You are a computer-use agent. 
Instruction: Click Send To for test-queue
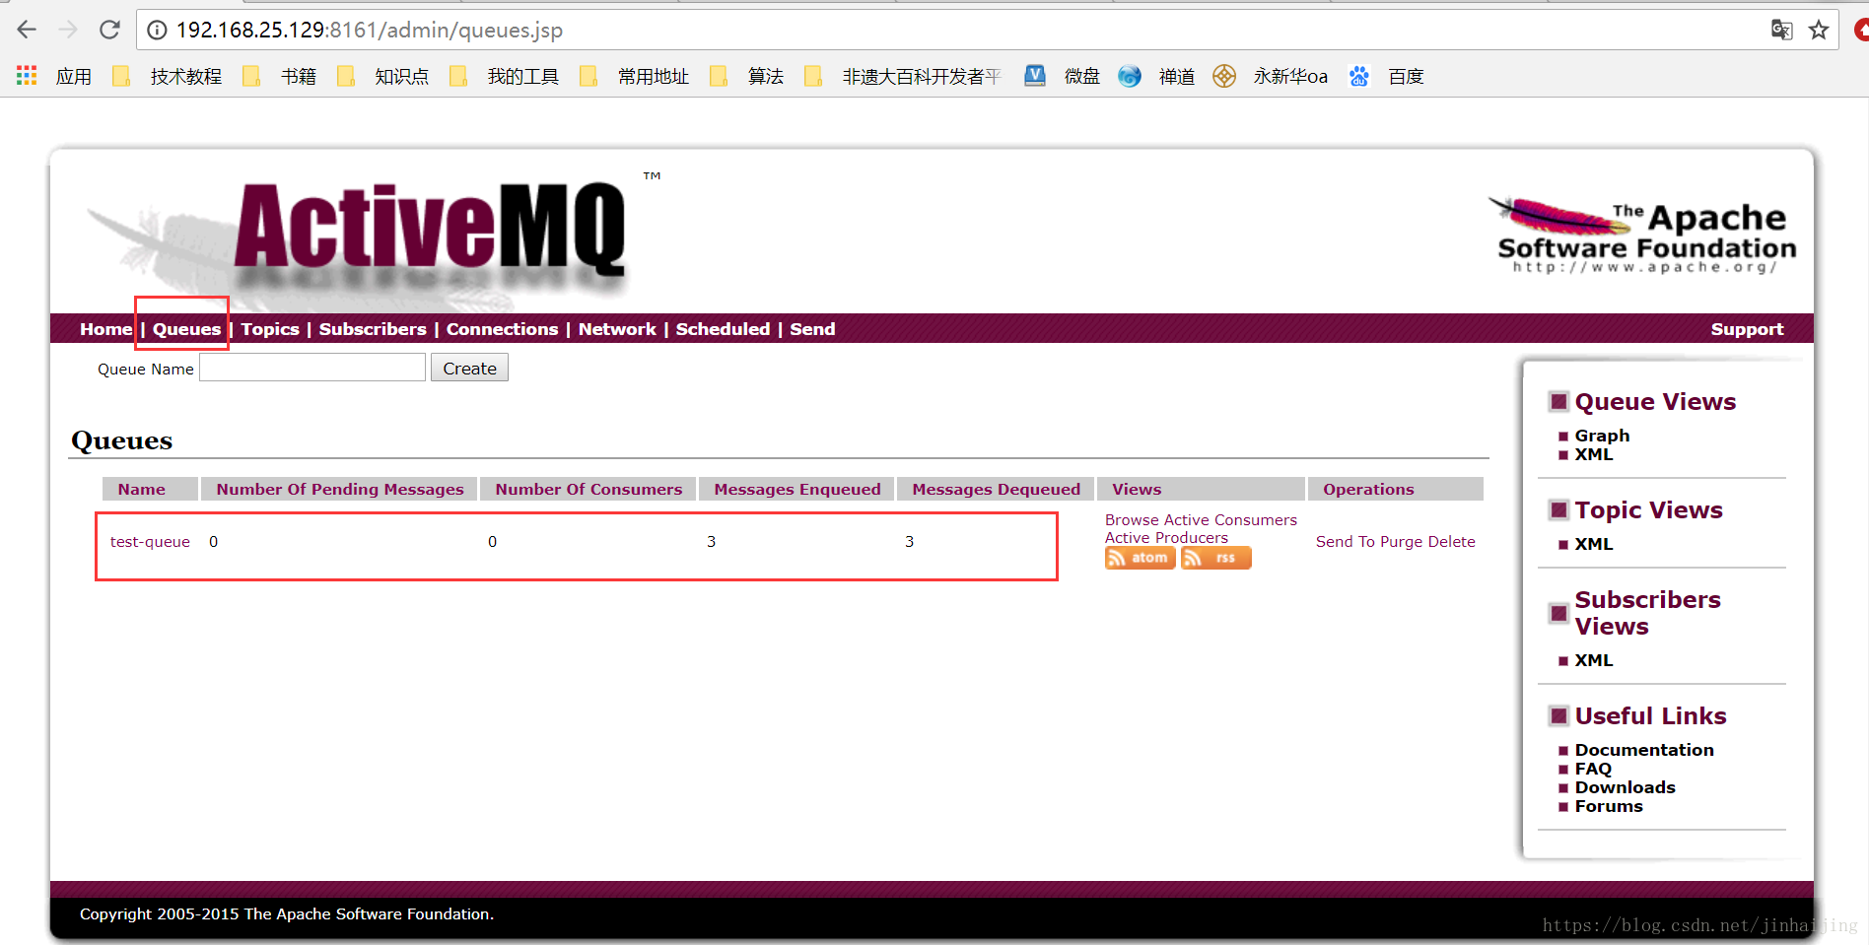[1346, 541]
